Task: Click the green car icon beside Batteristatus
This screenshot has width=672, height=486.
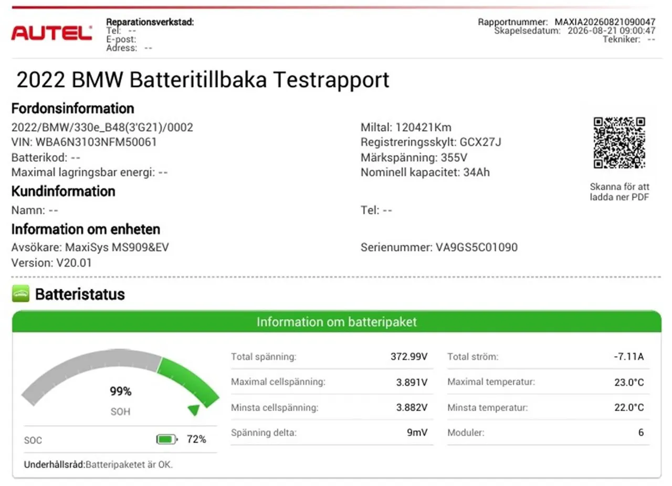Action: click(x=20, y=295)
